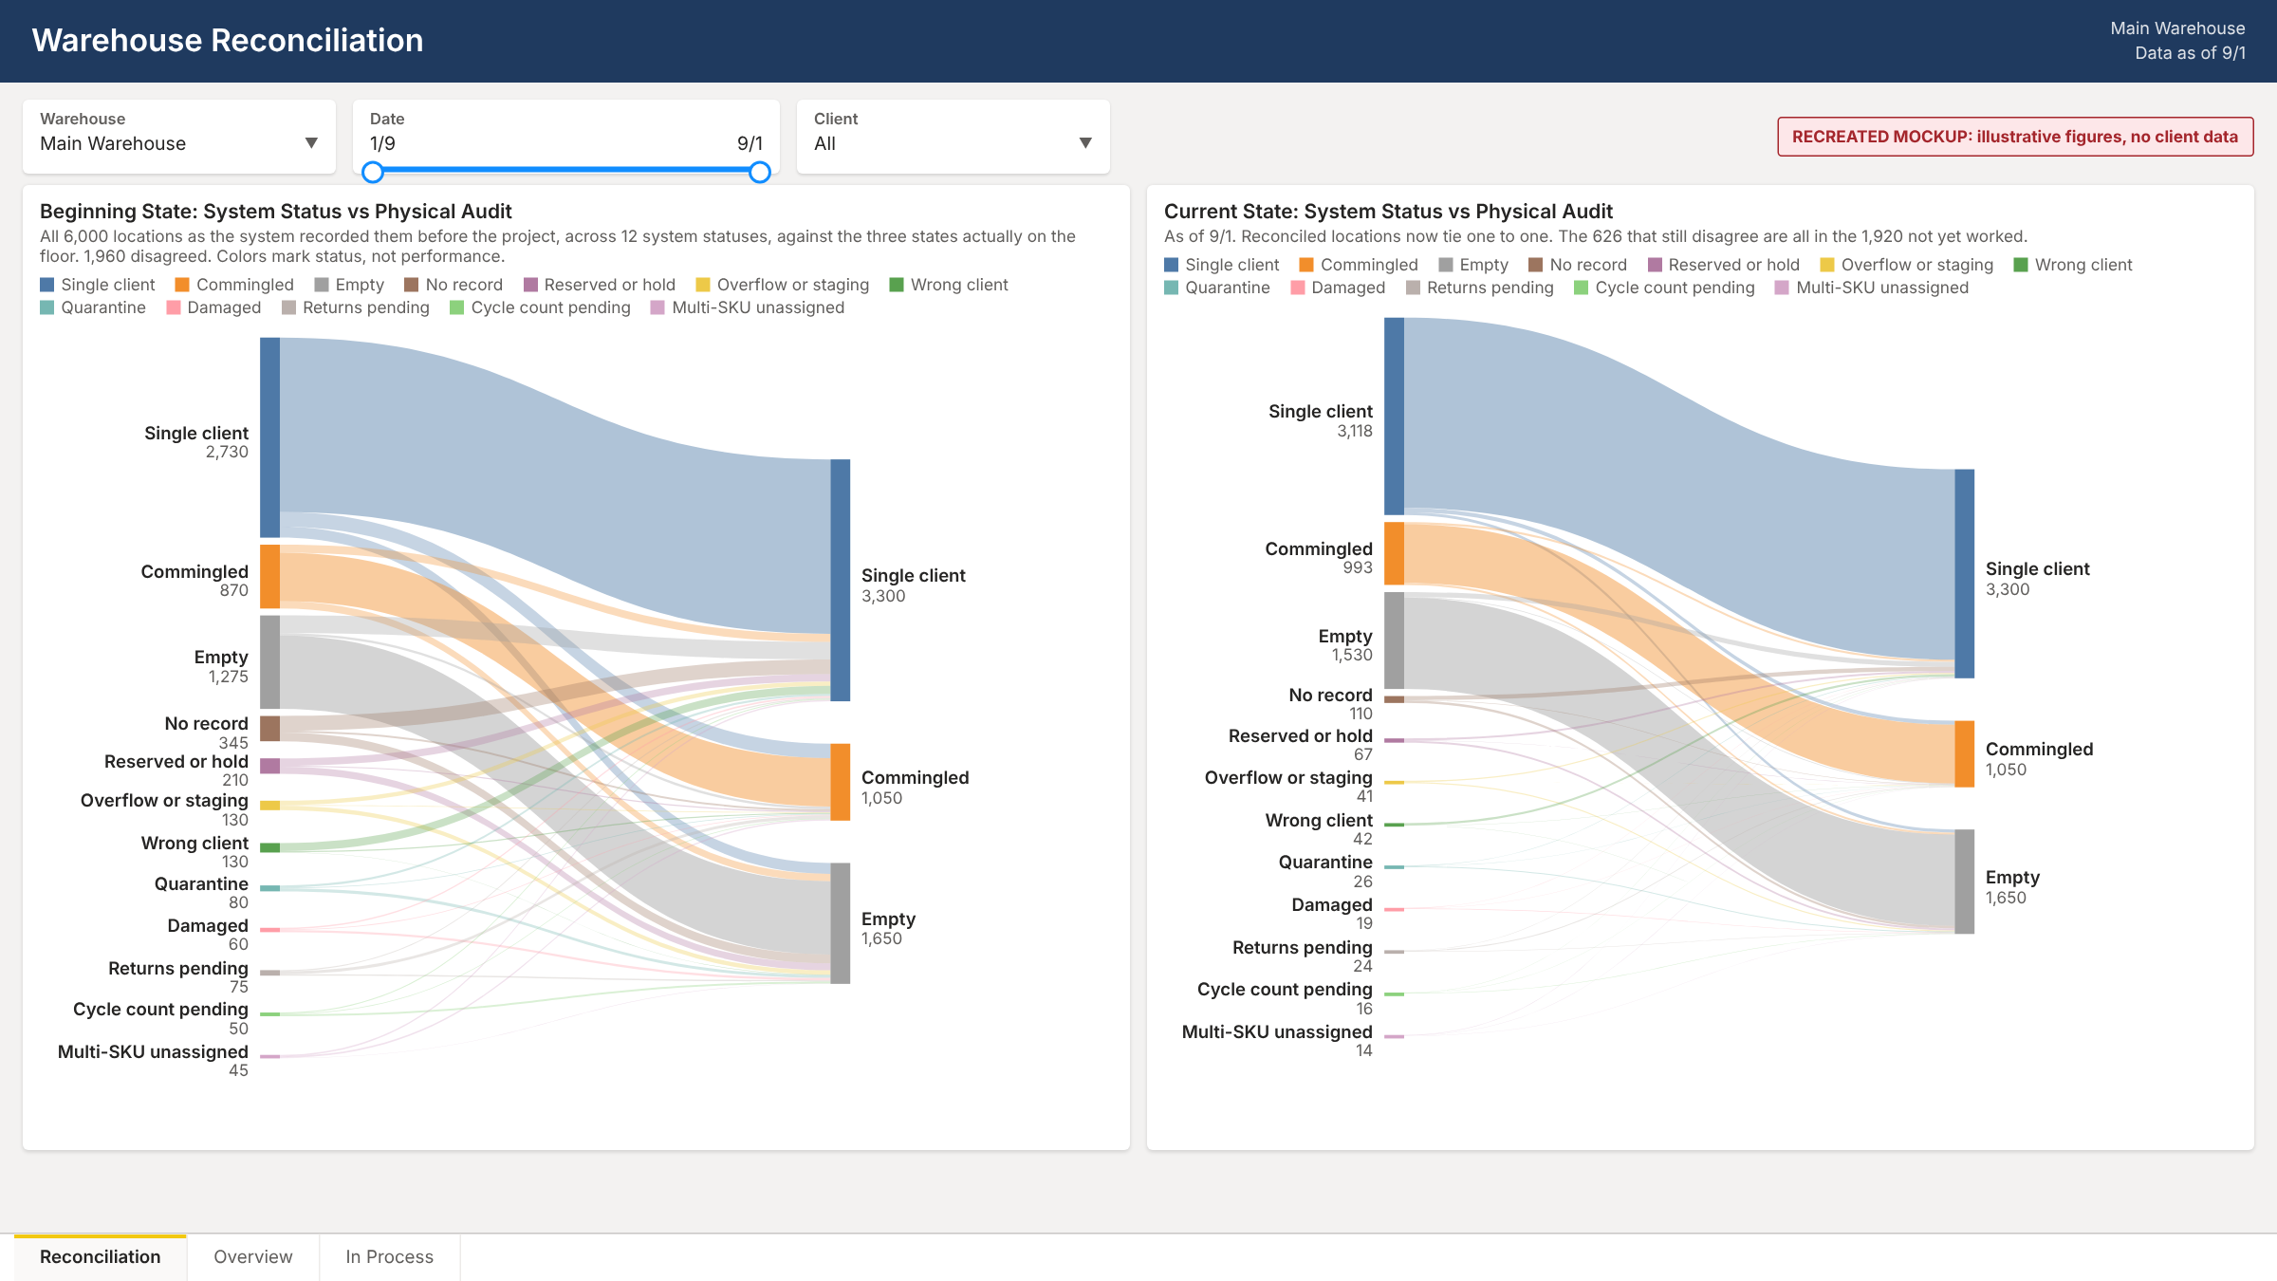The image size is (2277, 1281).
Task: Click the 'Data as of 9/1' header text
Action: pos(2190,53)
